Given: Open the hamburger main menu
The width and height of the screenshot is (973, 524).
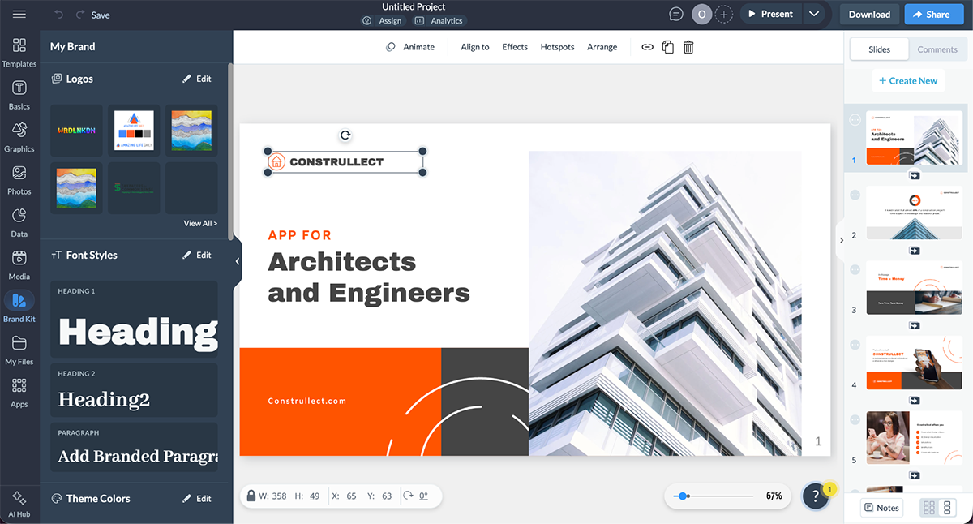Looking at the screenshot, I should pyautogui.click(x=19, y=15).
